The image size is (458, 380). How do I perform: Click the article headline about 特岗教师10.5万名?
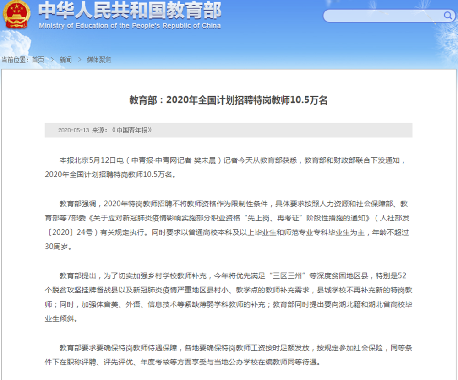point(229,100)
